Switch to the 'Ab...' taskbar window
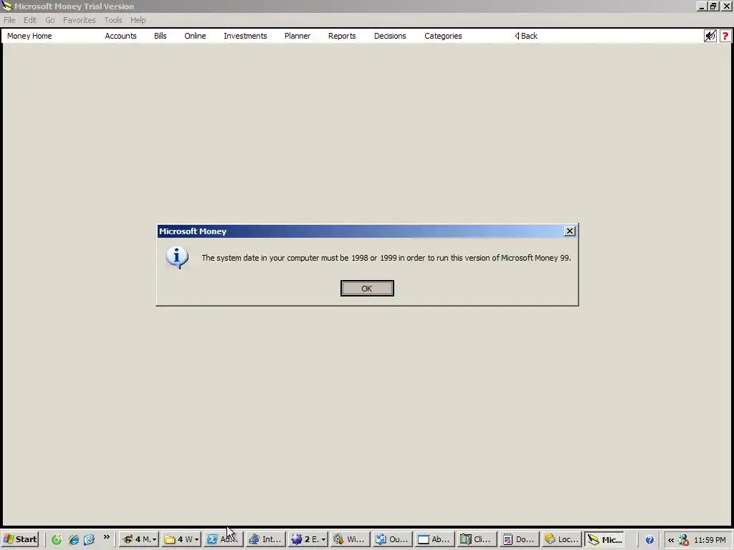The height and width of the screenshot is (550, 734). coord(435,539)
